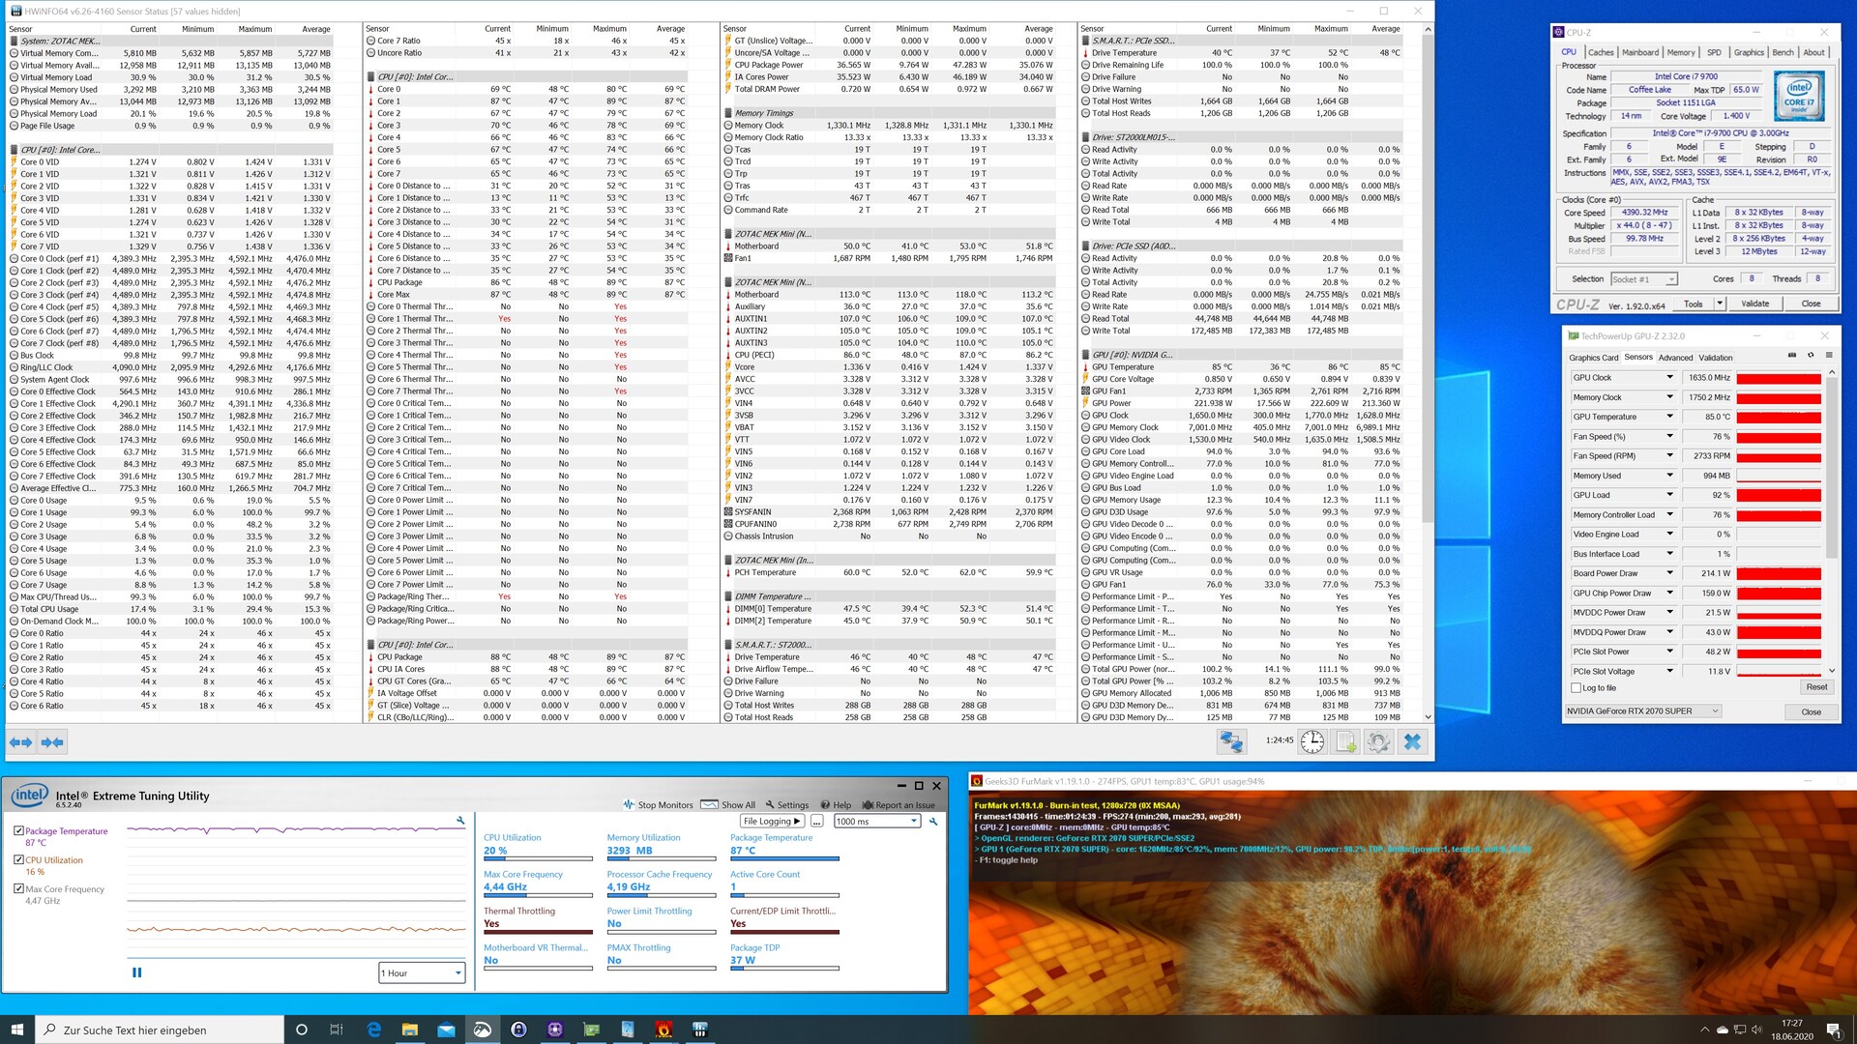Click HWiNFO icon in taskbar

click(700, 1029)
